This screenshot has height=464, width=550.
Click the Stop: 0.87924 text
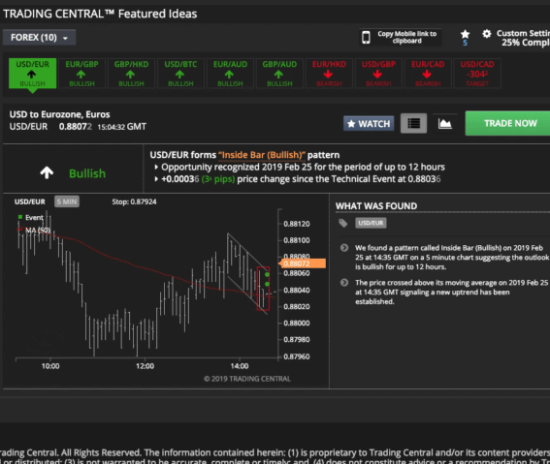134,201
